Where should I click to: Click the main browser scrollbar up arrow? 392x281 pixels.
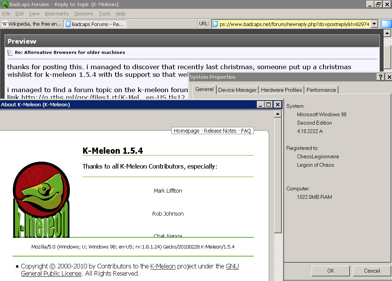tap(387, 33)
